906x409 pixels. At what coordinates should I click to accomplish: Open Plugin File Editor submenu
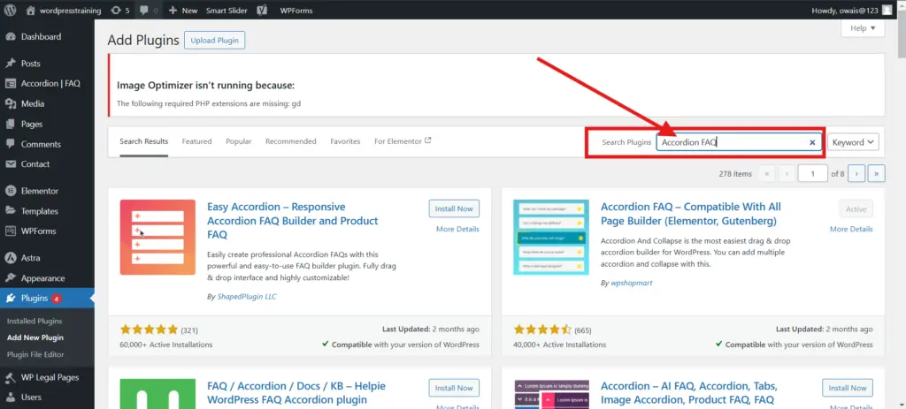(x=35, y=354)
